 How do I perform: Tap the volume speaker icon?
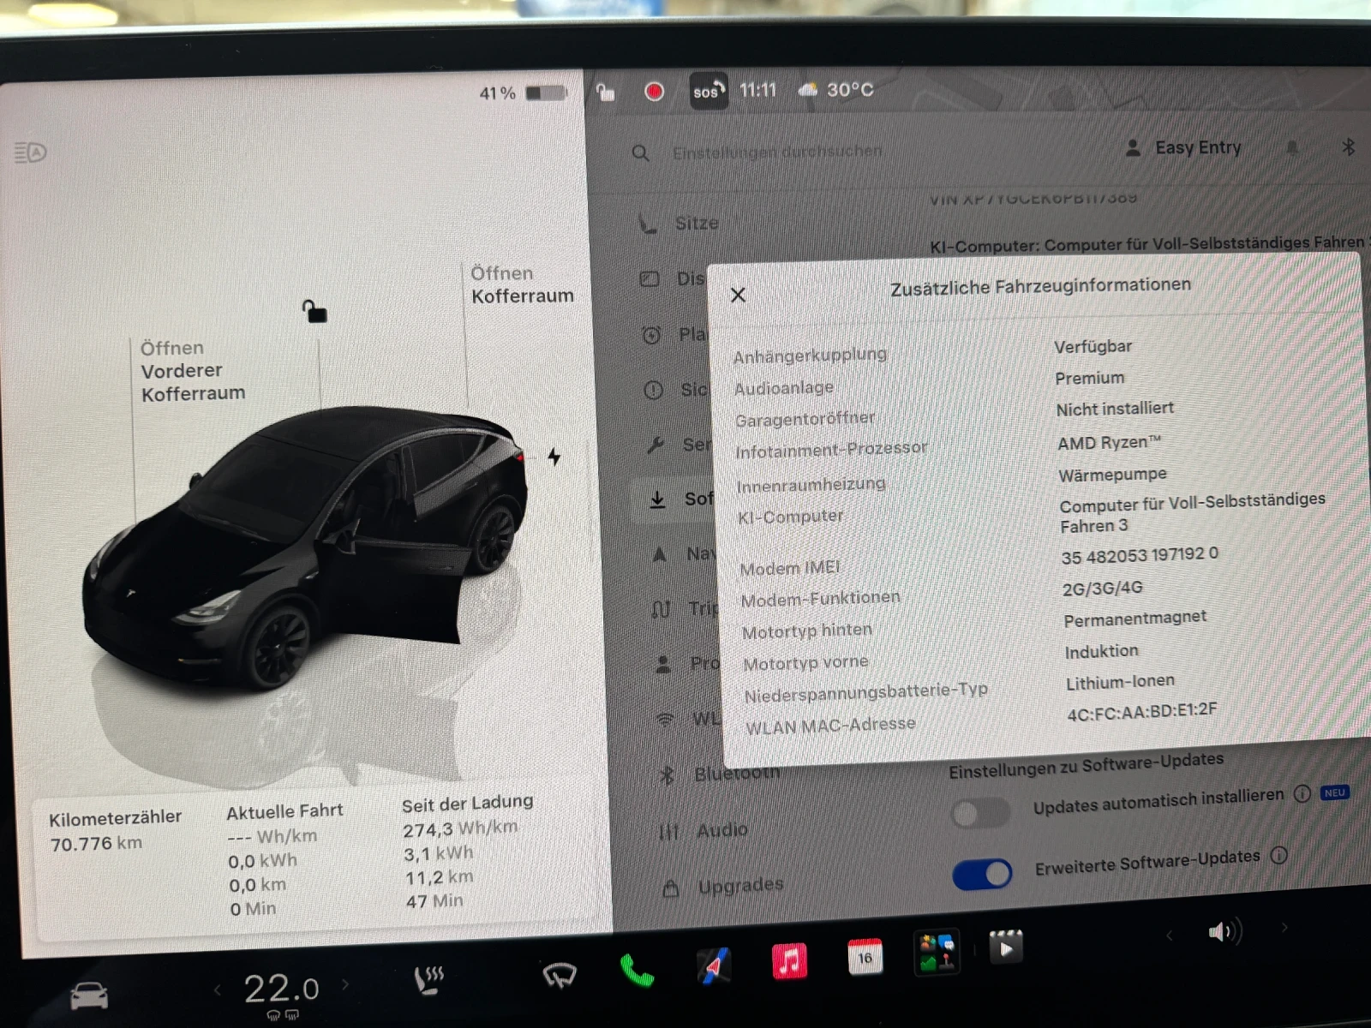(1224, 930)
